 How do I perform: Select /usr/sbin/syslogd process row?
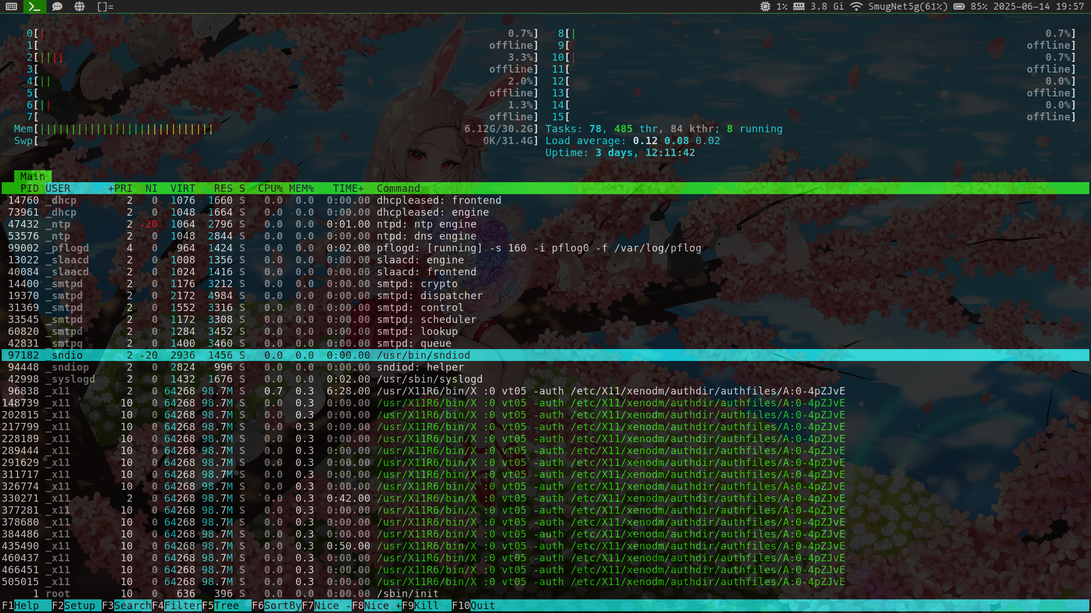tap(545, 379)
